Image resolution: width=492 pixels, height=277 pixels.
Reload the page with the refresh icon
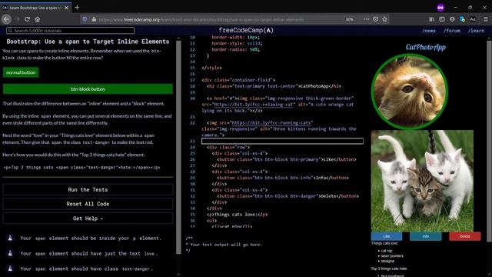click(x=28, y=19)
